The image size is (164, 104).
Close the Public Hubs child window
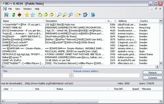(x=160, y=9)
